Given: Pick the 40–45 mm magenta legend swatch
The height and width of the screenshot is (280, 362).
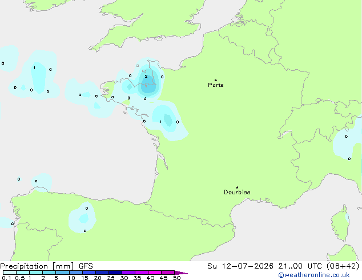Looking at the screenshot, I should (155, 273).
